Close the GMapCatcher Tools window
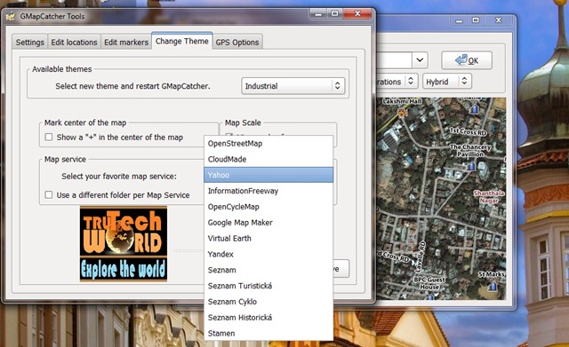The image size is (569, 347). pos(357,14)
